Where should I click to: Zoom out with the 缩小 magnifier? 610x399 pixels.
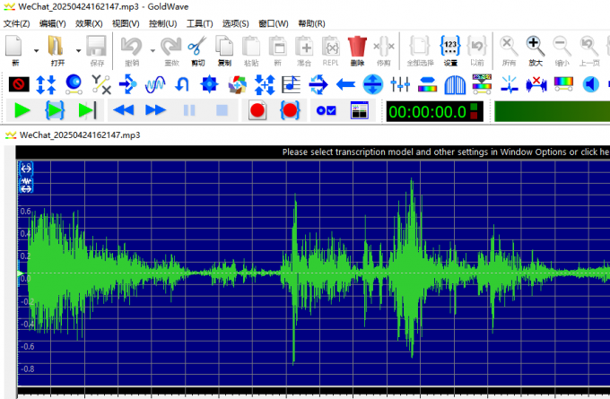562,47
